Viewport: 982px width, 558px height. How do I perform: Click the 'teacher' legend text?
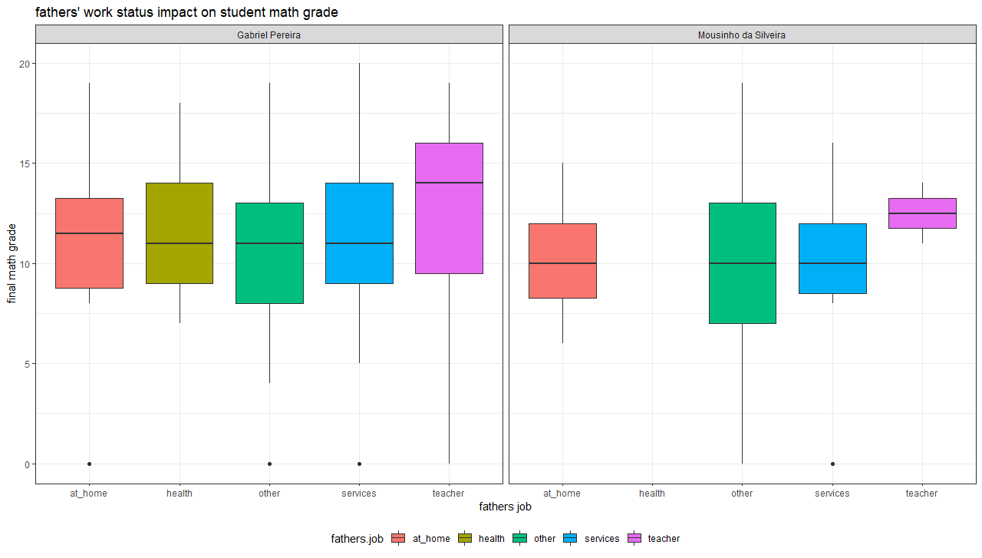[664, 539]
